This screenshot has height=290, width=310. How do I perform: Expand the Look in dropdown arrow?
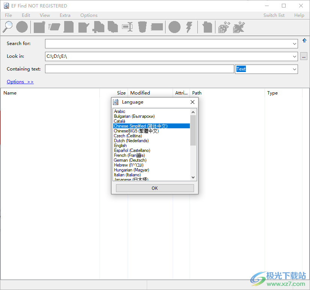pyautogui.click(x=294, y=57)
